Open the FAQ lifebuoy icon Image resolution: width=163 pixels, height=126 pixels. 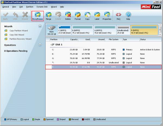(x=119, y=15)
